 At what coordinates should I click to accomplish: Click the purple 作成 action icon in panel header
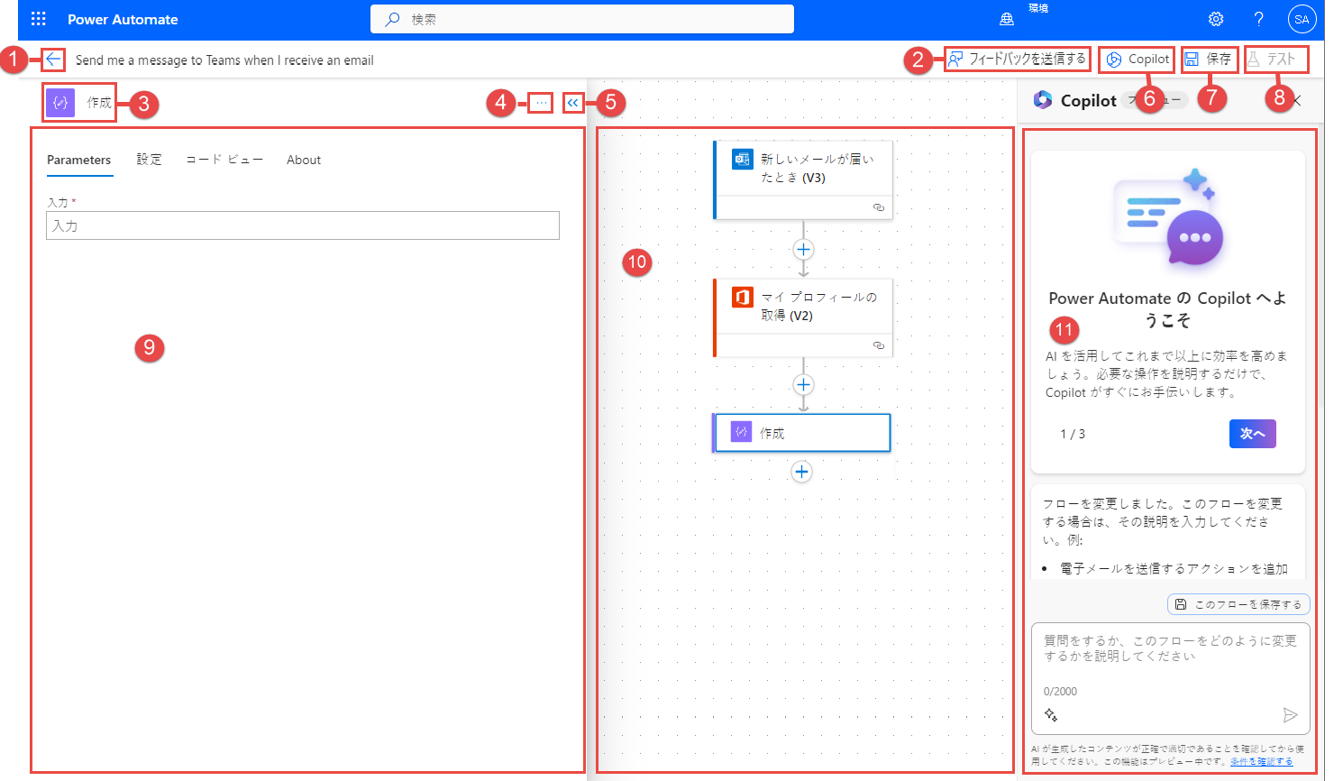(60, 103)
